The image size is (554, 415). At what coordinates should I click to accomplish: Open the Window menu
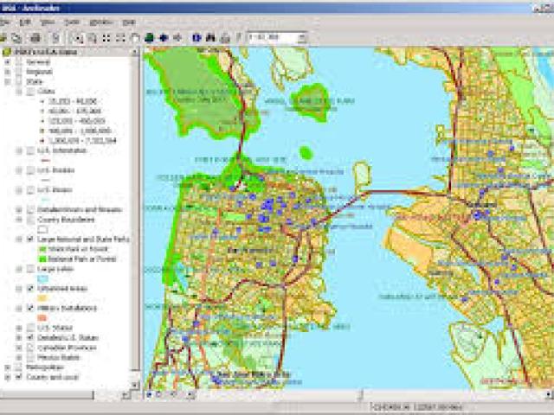101,22
